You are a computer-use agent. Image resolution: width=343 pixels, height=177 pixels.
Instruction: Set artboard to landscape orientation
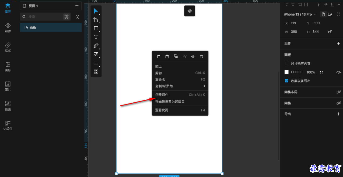point(330,14)
